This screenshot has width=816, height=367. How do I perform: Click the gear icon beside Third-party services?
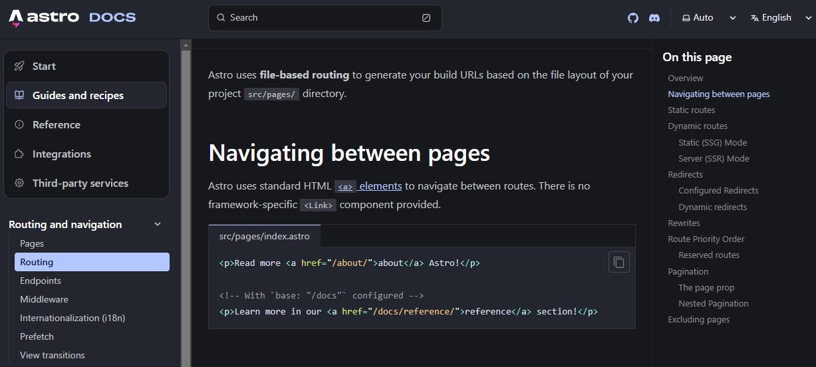click(x=19, y=183)
